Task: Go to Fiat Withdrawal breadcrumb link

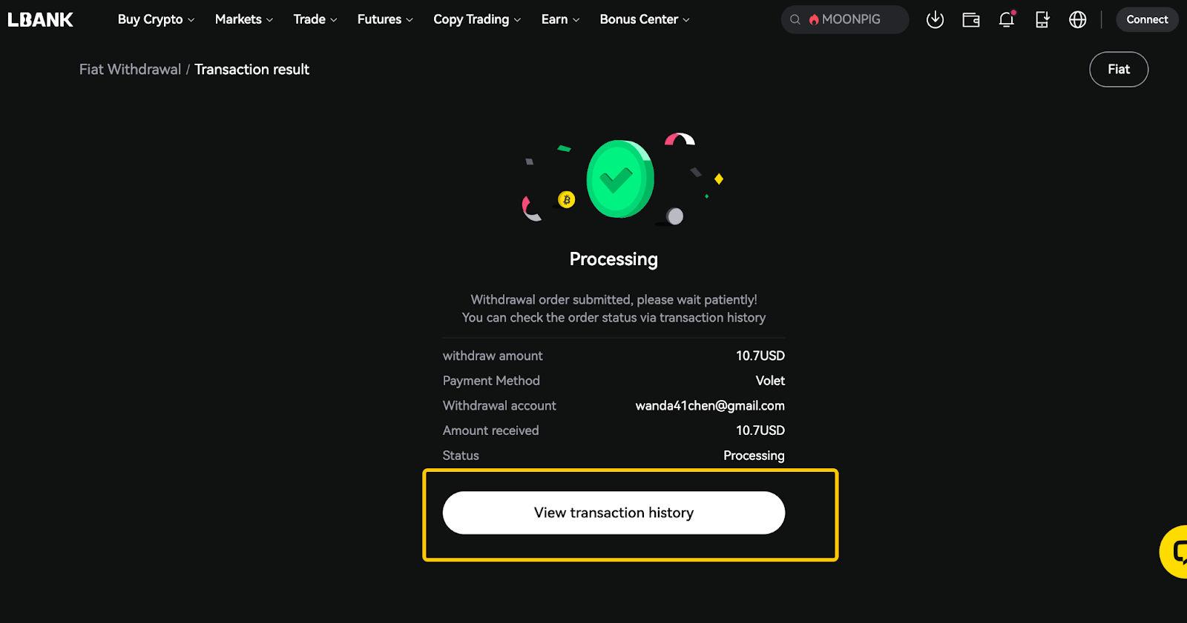Action: coord(130,70)
